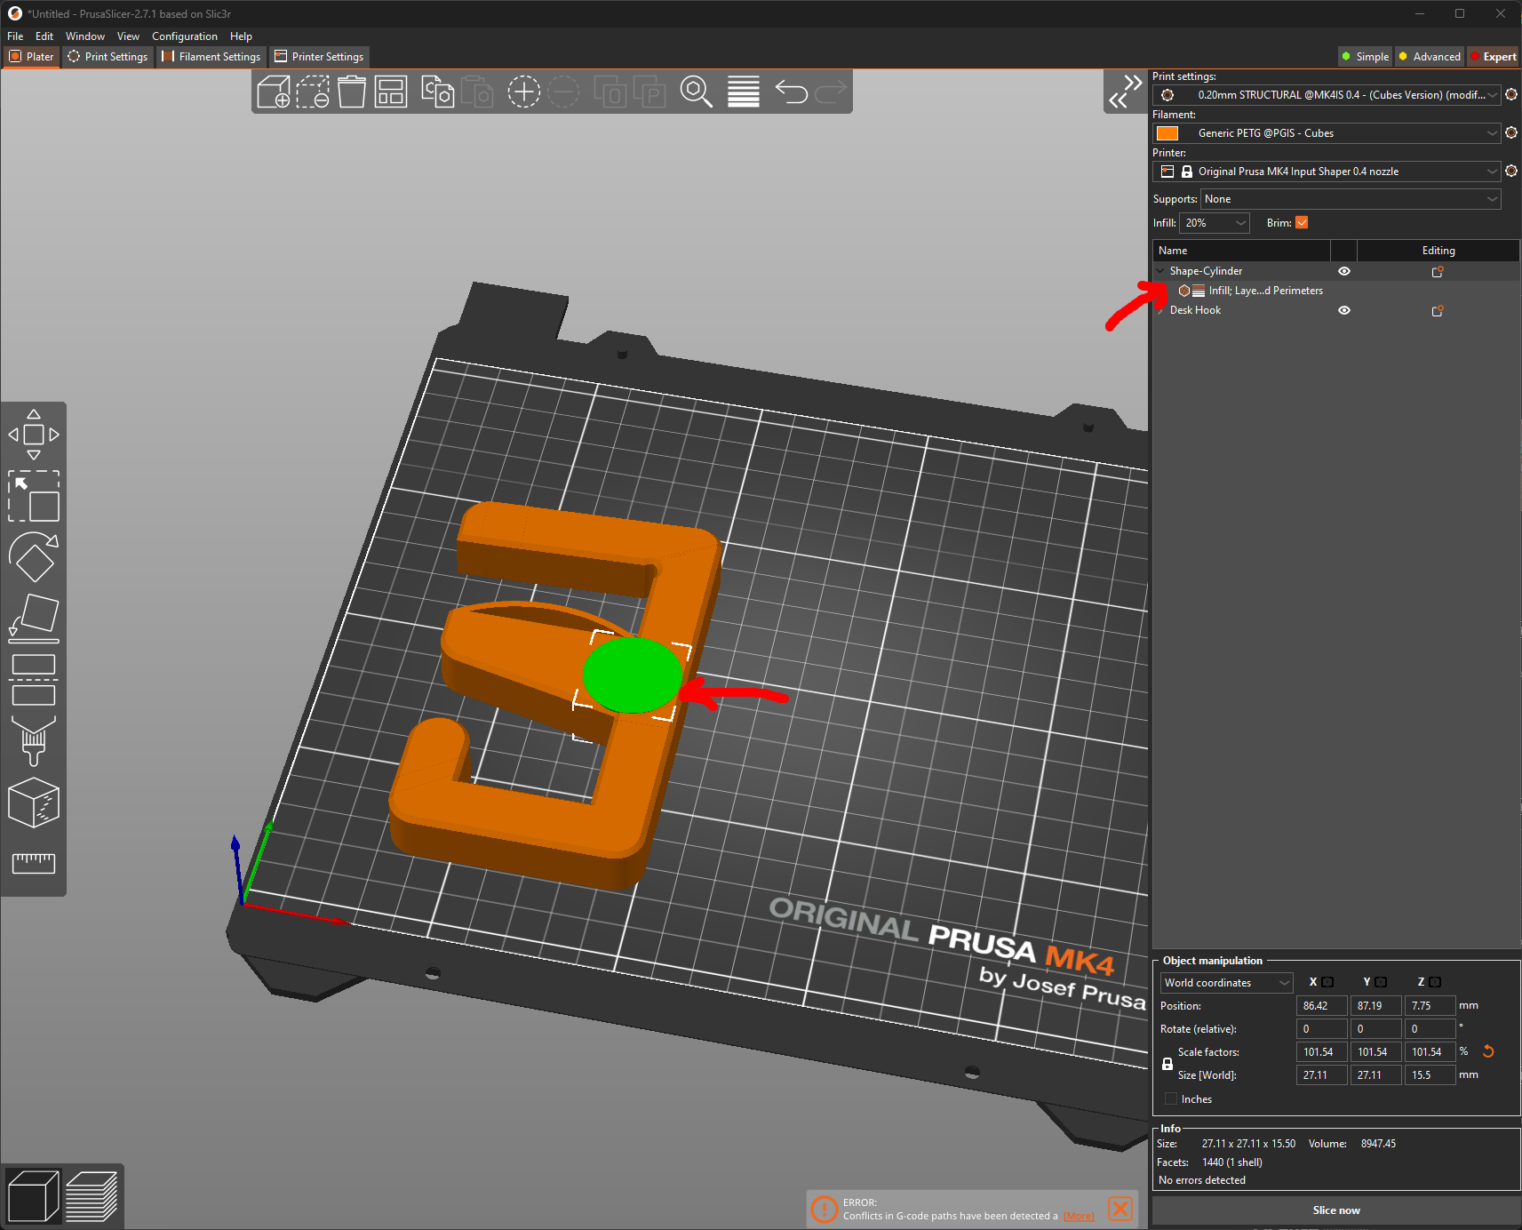Open the Window menu
The height and width of the screenshot is (1230, 1522).
coord(85,36)
